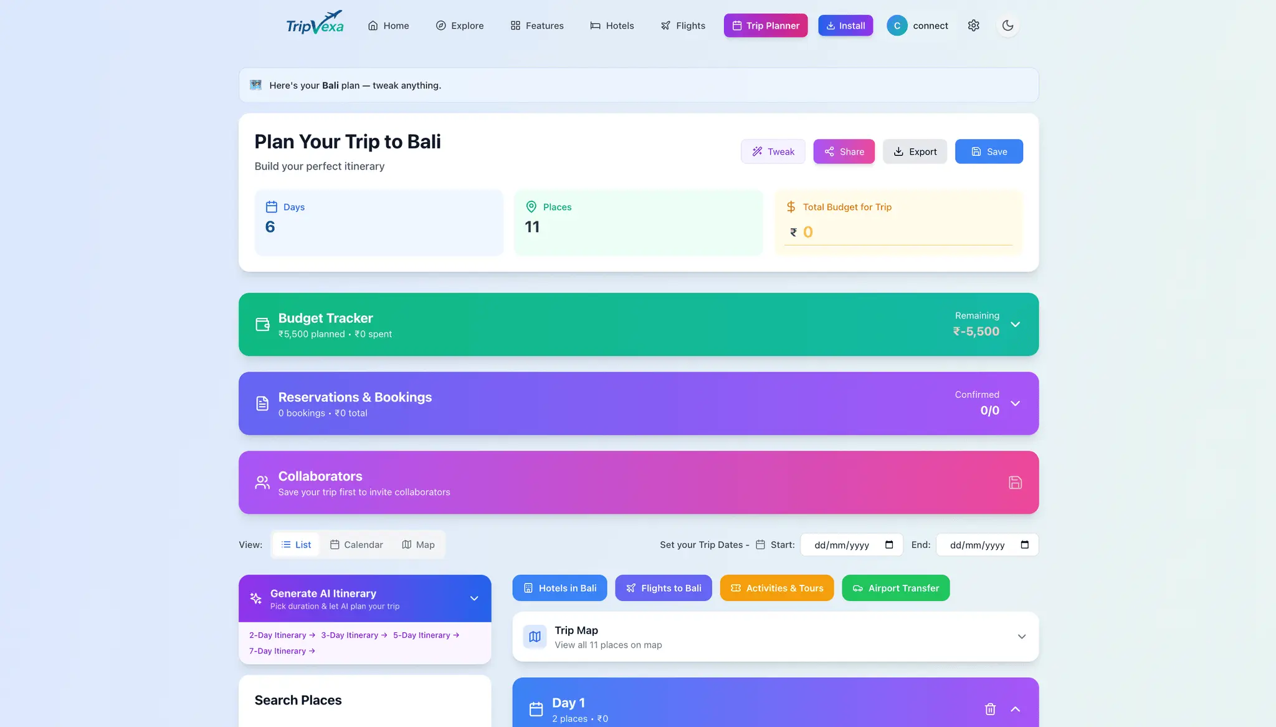The image size is (1276, 727).
Task: Open the Start date calendar picker icon
Action: [x=889, y=545]
